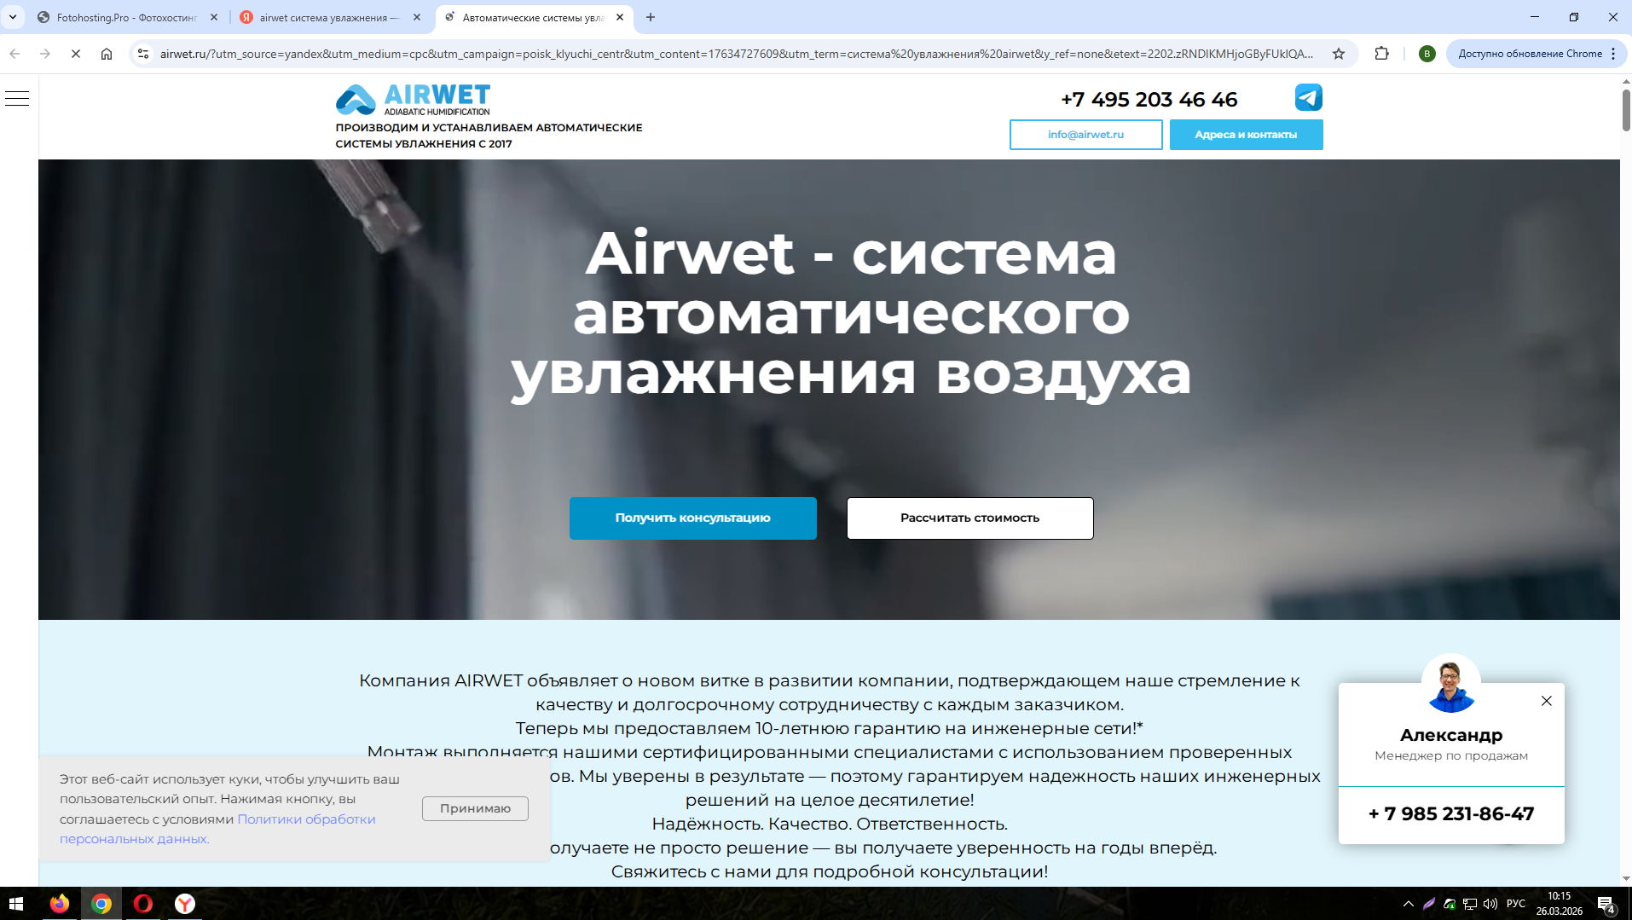
Task: Close the Александр manager chat widget
Action: tap(1547, 701)
